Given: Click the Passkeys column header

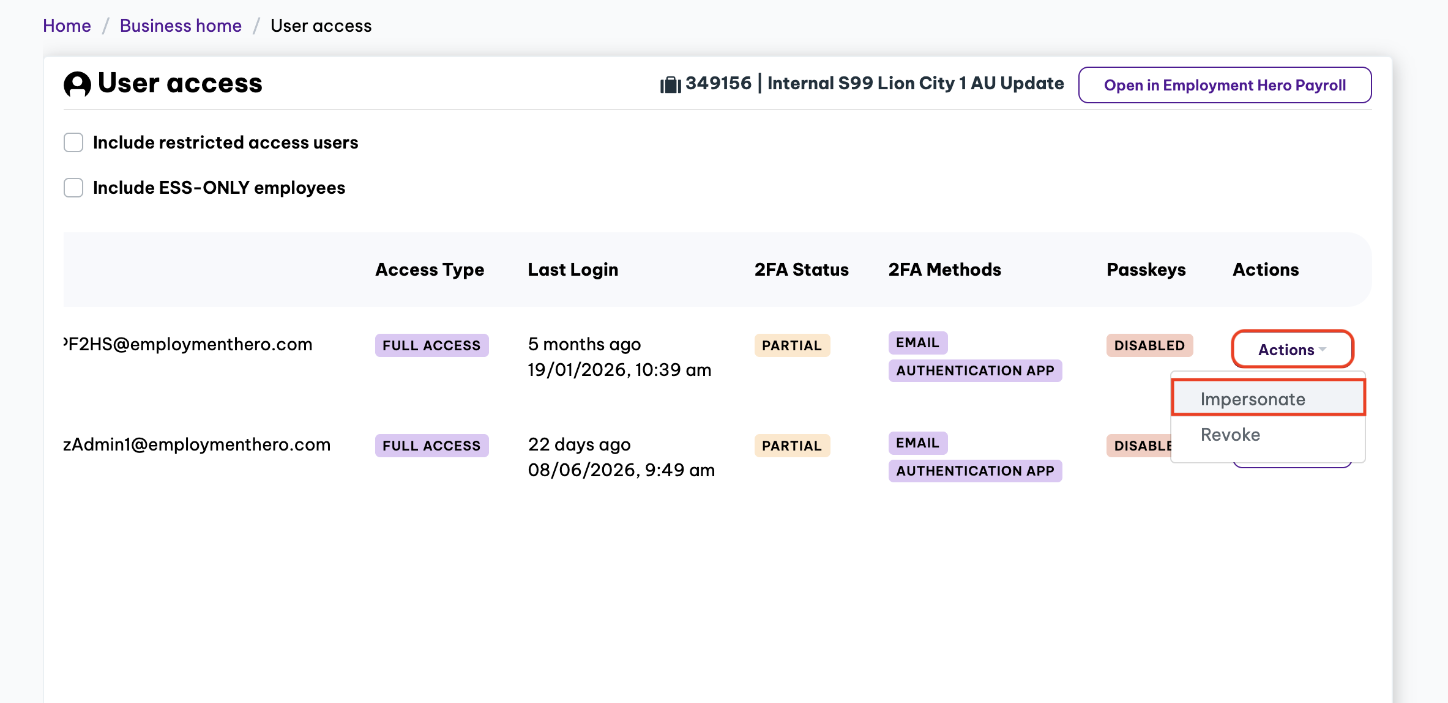Looking at the screenshot, I should click(x=1146, y=270).
